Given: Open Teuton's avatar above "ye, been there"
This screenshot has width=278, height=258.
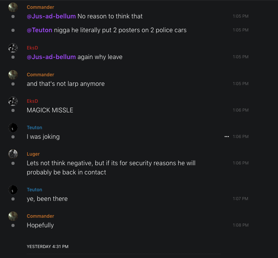Looking at the screenshot, I should [x=13, y=190].
